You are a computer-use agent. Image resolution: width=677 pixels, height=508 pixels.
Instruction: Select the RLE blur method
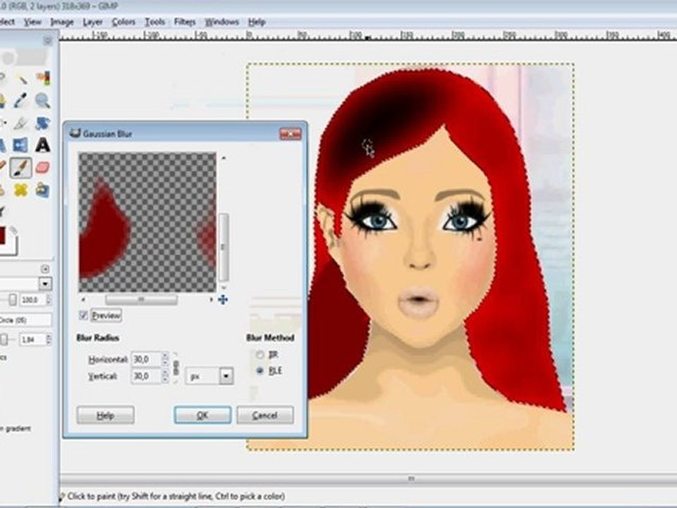click(x=260, y=370)
